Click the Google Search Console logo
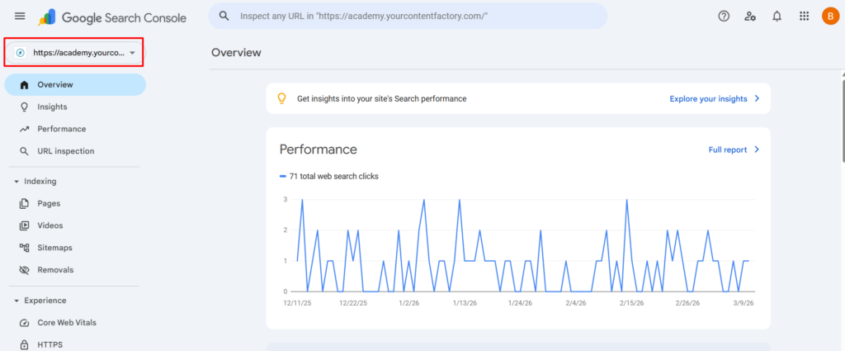845x351 pixels. 112,17
